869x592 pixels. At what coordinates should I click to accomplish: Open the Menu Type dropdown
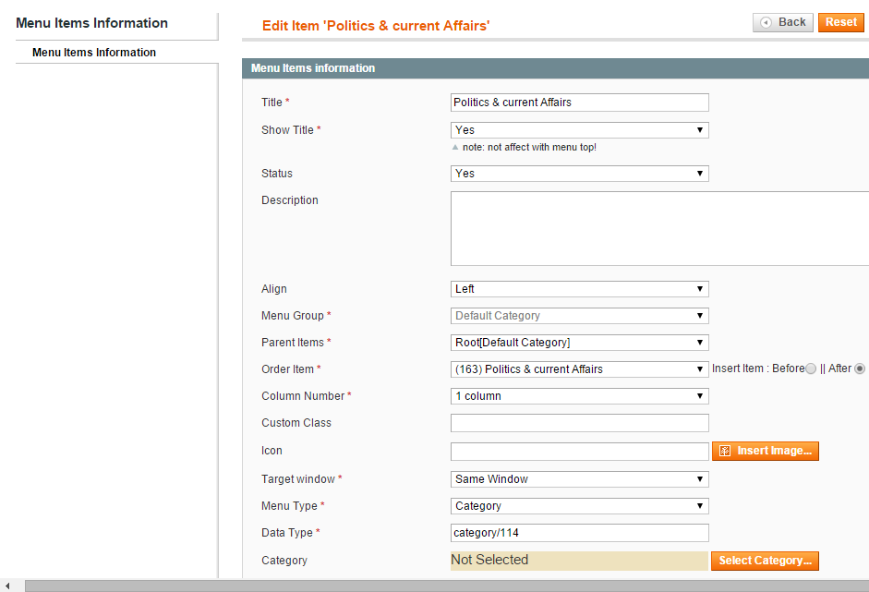pos(580,505)
